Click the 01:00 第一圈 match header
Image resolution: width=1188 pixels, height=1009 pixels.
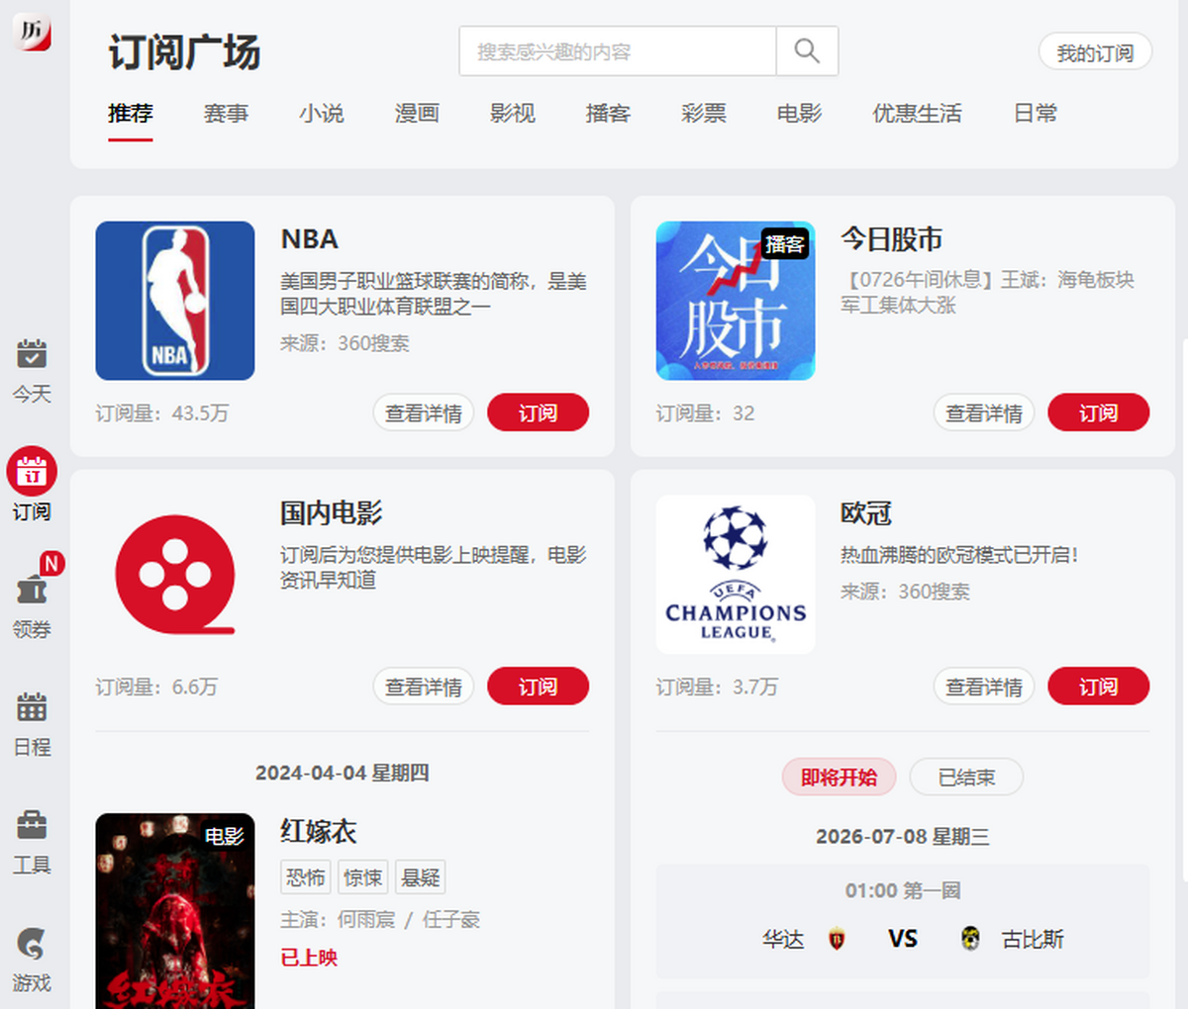[x=903, y=890]
